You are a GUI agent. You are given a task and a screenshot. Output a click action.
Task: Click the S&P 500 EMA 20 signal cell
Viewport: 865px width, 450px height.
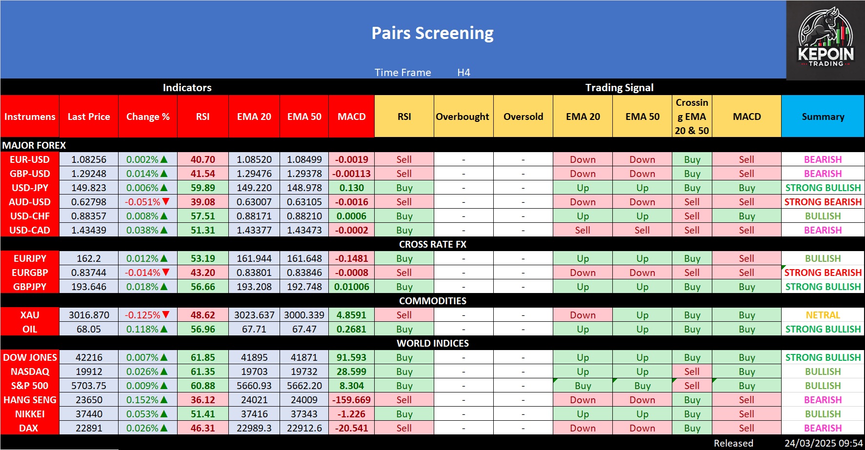[583, 386]
